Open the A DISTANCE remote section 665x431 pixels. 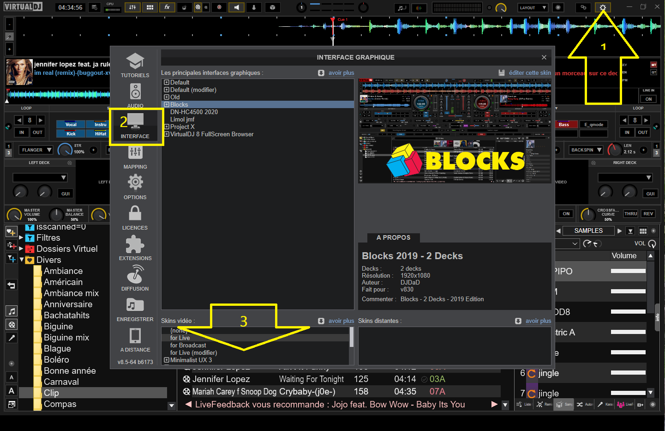(x=135, y=339)
